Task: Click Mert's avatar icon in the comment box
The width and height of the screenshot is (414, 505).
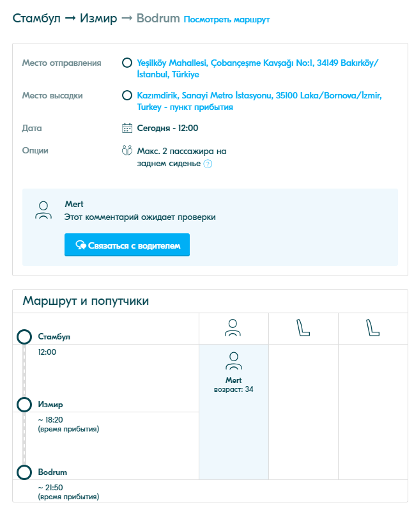Action: click(43, 210)
